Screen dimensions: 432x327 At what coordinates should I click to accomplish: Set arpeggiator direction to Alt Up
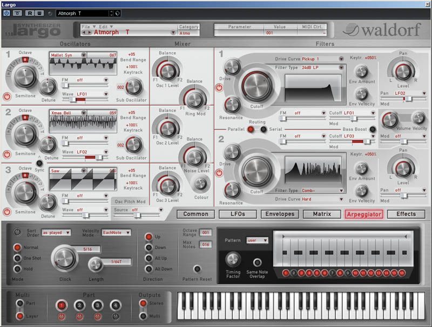coord(148,259)
